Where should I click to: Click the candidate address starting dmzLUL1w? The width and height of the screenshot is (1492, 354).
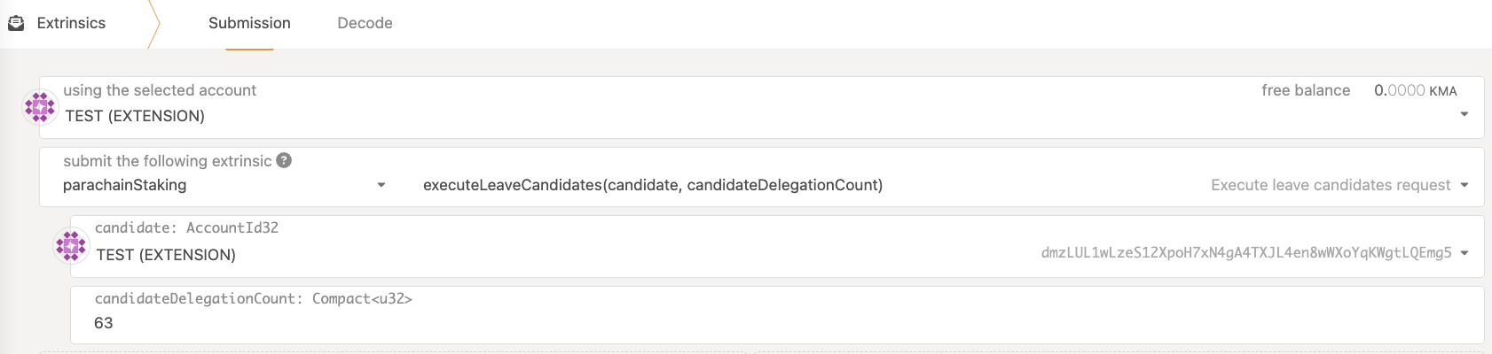(x=1246, y=253)
